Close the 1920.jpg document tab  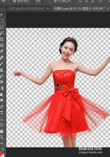[48, 9]
